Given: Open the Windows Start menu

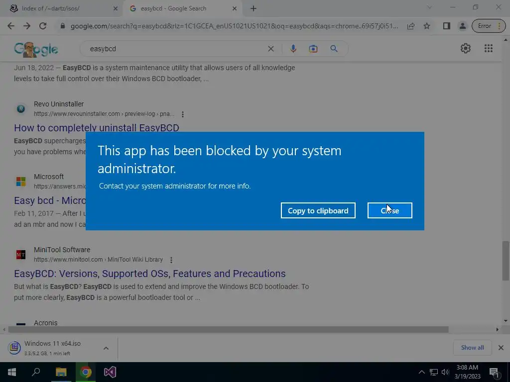Looking at the screenshot, I should 12,372.
